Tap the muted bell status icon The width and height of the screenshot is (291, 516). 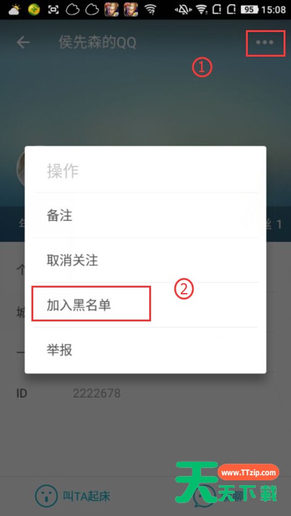181,10
